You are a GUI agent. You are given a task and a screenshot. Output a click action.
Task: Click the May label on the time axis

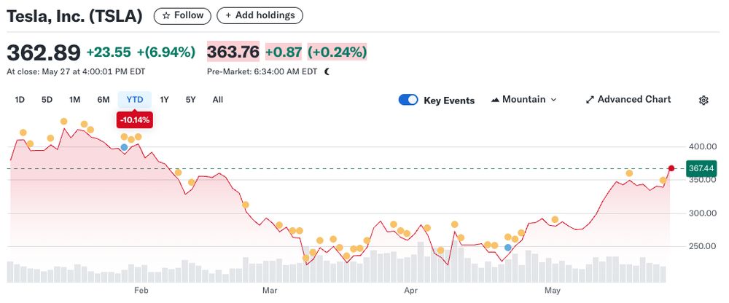pyautogui.click(x=553, y=291)
